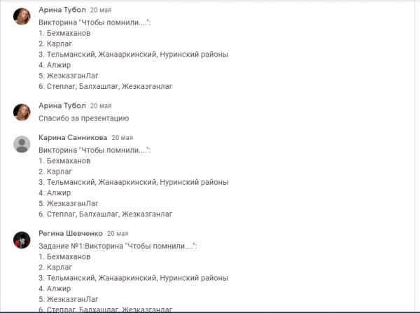
Task: Click Арина Тубол's avatar beside the thank-you comment
Action: 22,111
